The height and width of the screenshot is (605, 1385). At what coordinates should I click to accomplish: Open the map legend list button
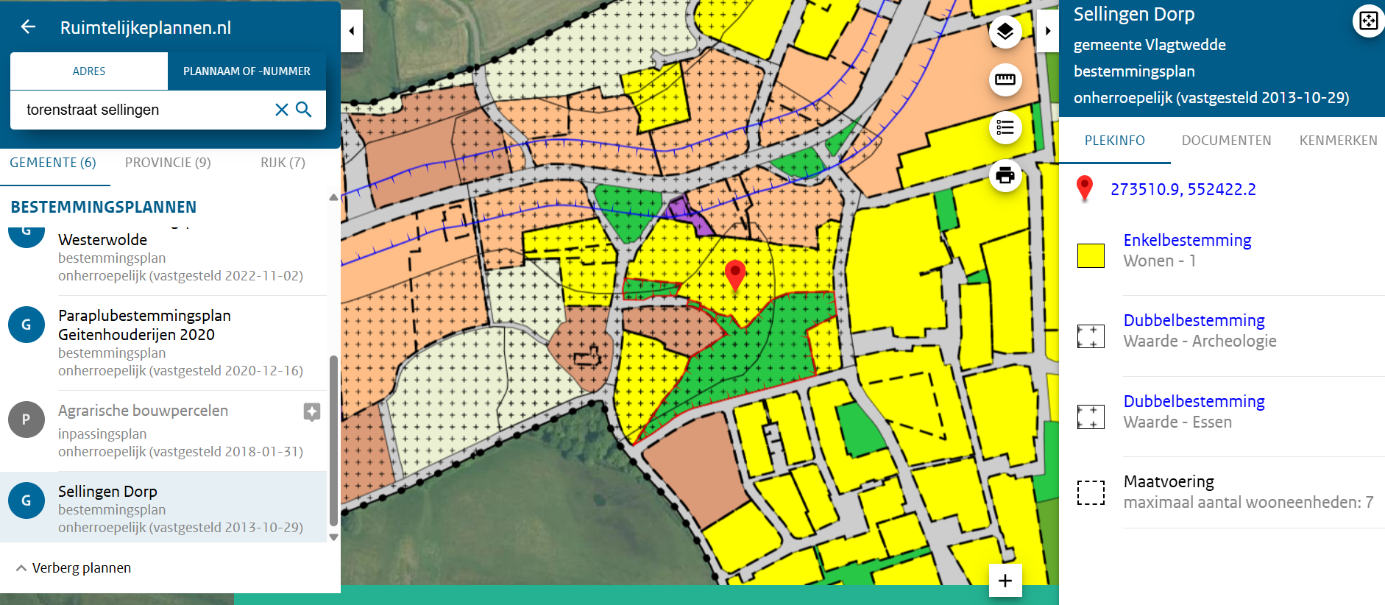[1005, 128]
